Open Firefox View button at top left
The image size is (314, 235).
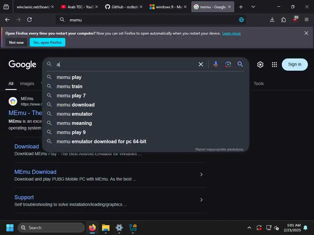click(x=6, y=7)
